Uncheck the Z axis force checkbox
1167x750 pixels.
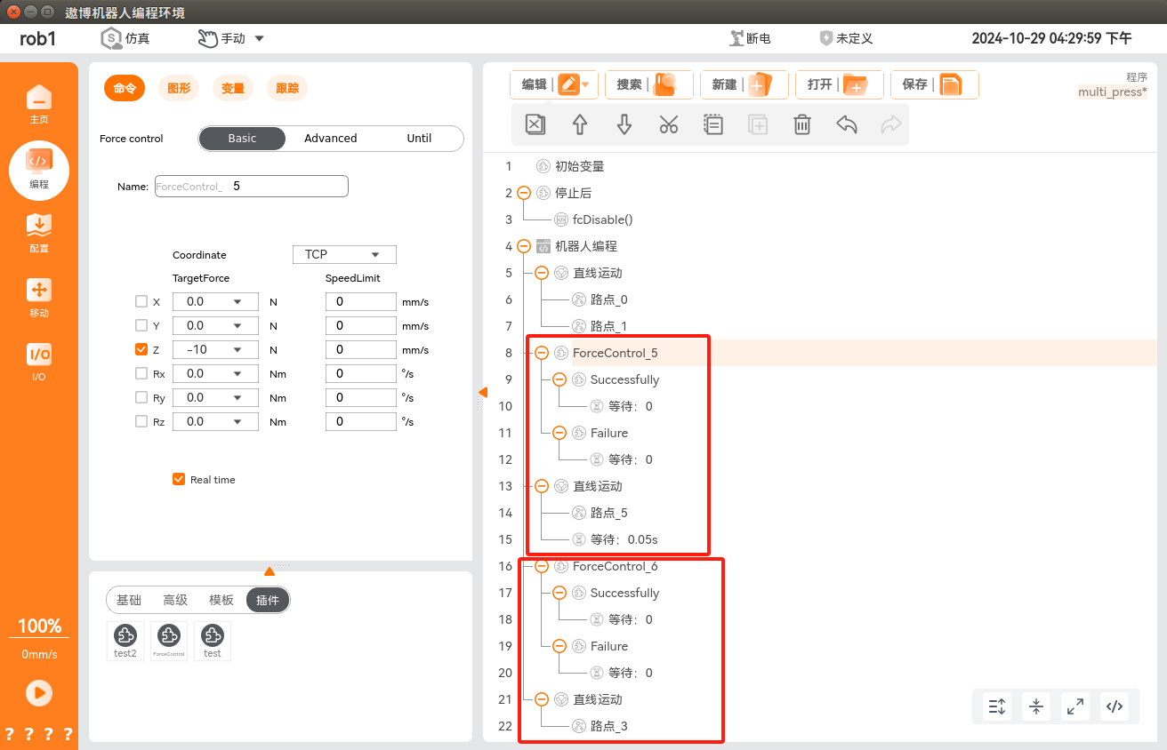pos(141,349)
